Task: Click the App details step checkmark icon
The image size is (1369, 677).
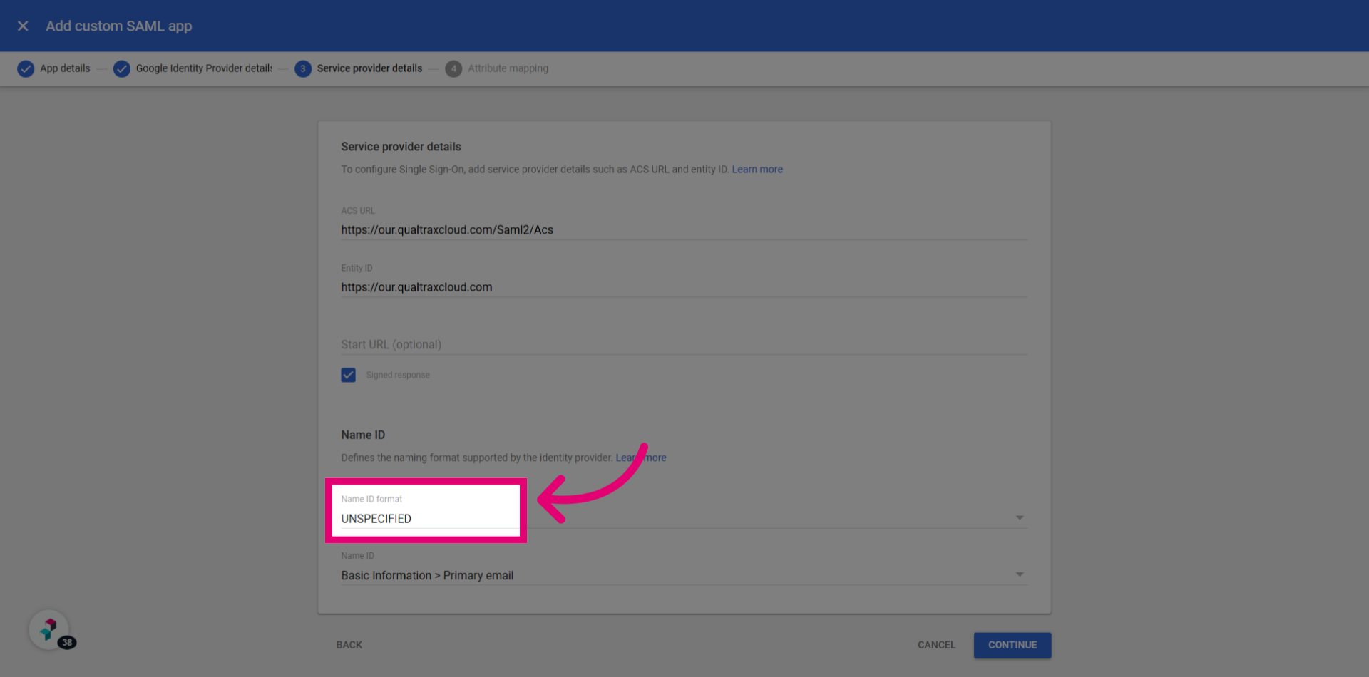Action: 26,68
